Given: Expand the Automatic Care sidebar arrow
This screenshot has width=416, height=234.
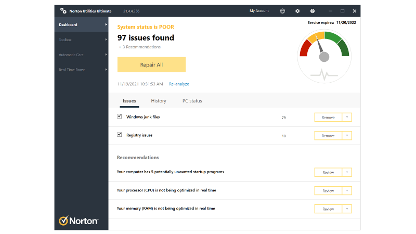Looking at the screenshot, I should click(x=106, y=55).
